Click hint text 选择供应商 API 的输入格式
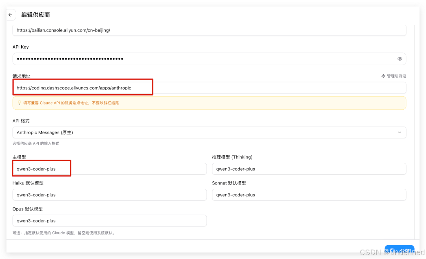Viewport: 426px width, 259px height. (36, 143)
